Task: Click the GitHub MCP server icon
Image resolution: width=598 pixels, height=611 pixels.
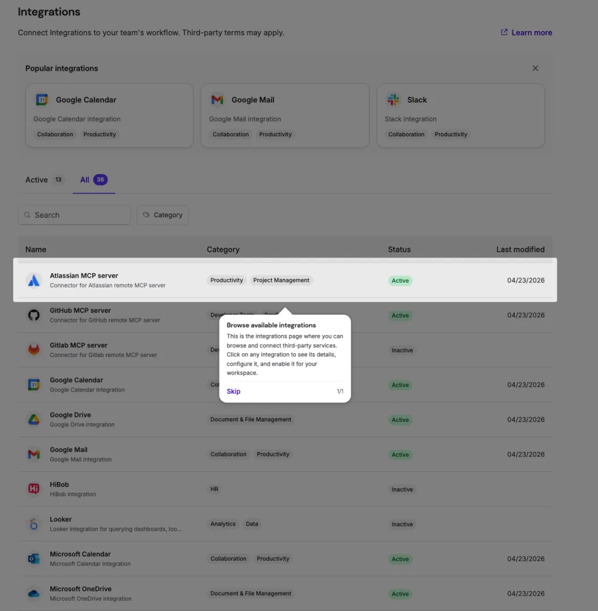Action: tap(33, 315)
